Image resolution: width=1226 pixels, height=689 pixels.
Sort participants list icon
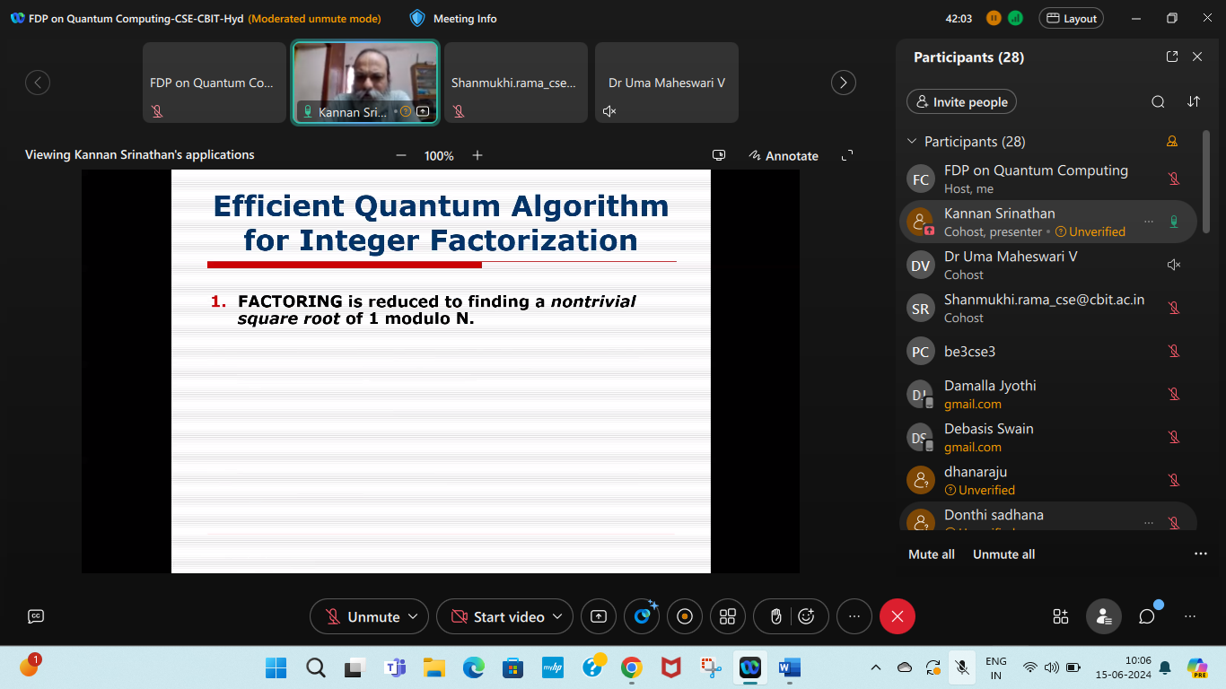[1194, 102]
